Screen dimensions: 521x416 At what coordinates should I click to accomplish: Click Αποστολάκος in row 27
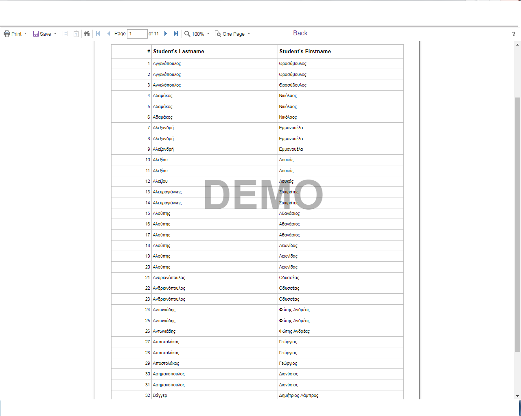pyautogui.click(x=166, y=342)
